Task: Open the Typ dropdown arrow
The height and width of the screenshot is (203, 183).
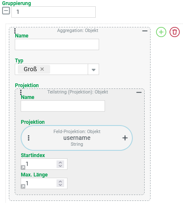Action: (x=94, y=69)
